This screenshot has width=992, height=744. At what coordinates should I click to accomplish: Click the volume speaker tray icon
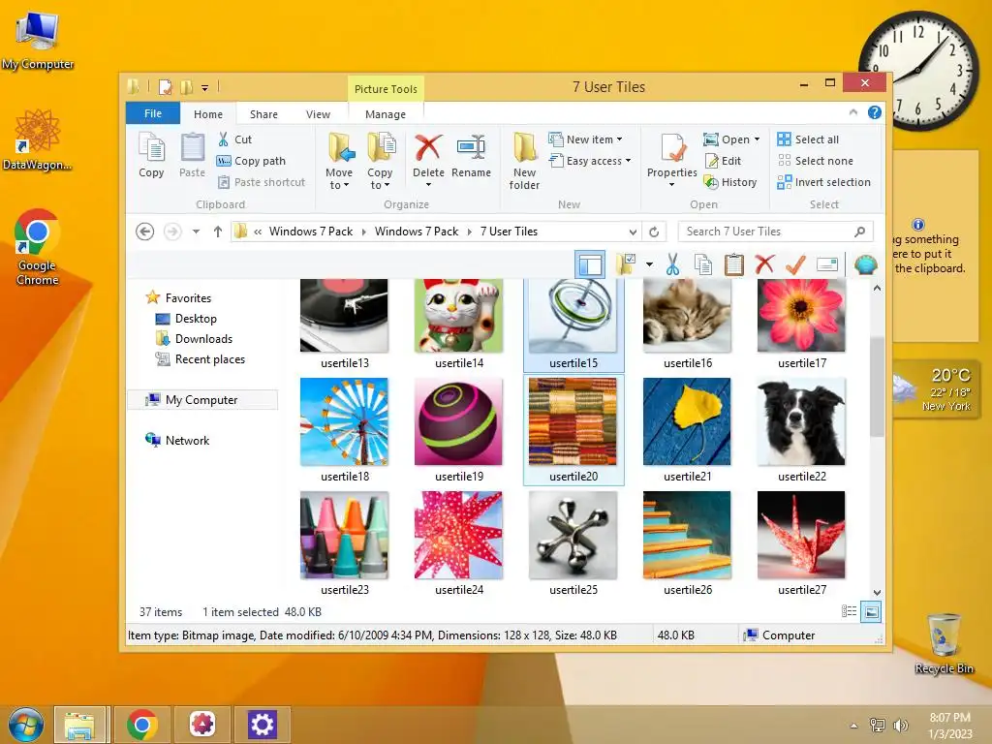click(x=900, y=725)
